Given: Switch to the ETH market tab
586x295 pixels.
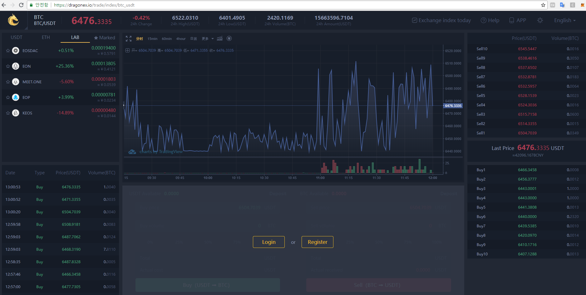Looking at the screenshot, I should coord(46,37).
